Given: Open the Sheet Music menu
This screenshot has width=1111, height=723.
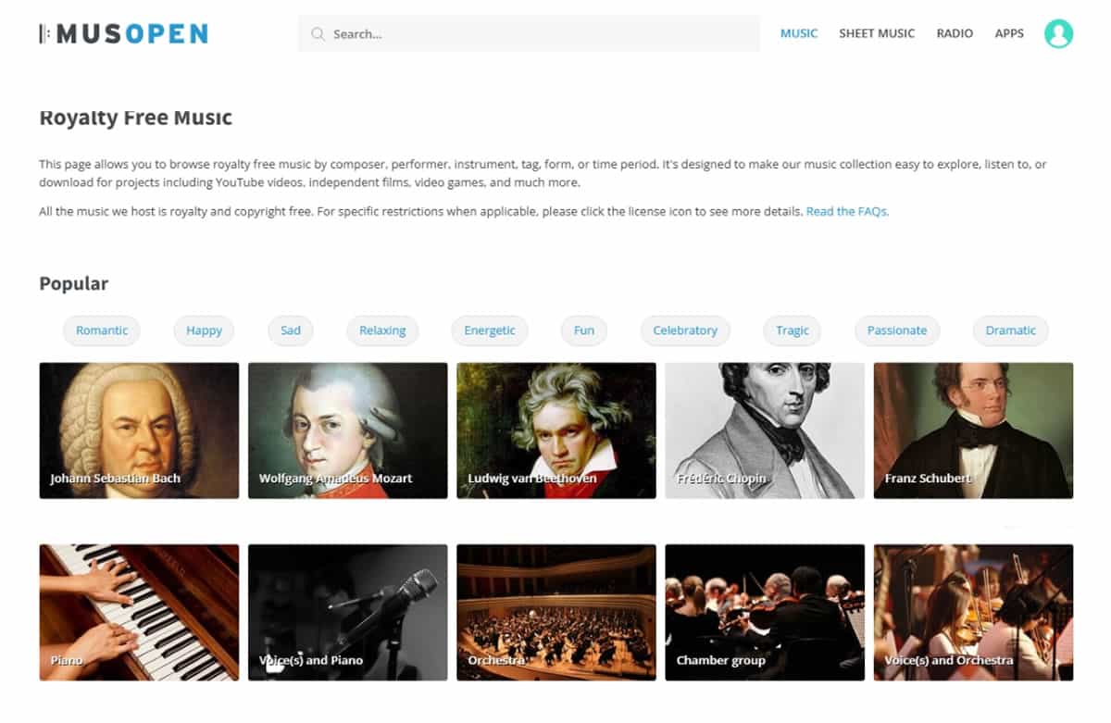Looking at the screenshot, I should pyautogui.click(x=877, y=33).
